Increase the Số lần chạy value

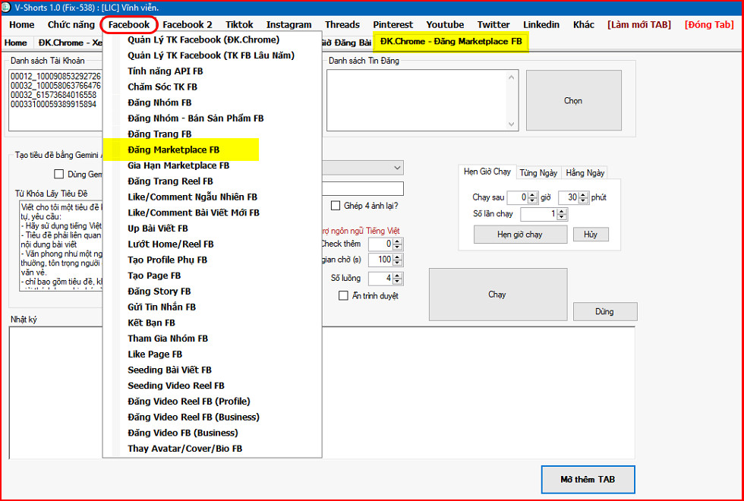(x=562, y=211)
